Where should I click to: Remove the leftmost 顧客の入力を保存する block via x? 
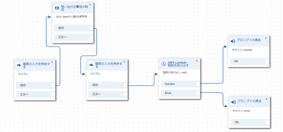click(52, 62)
